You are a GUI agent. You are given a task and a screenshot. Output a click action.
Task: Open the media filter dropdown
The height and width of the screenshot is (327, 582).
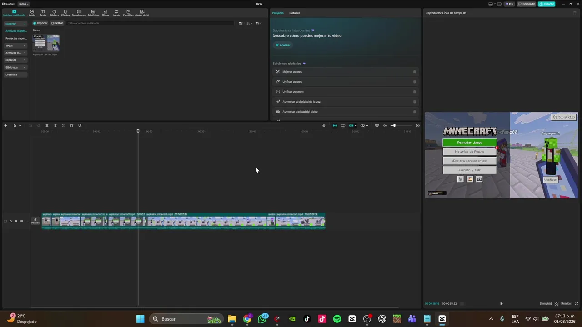click(259, 23)
